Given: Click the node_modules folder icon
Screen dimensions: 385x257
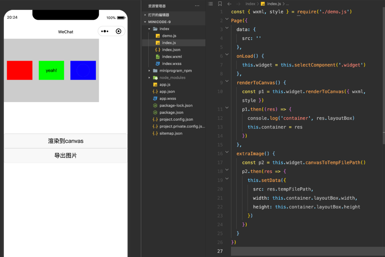Looking at the screenshot, I should [x=155, y=78].
